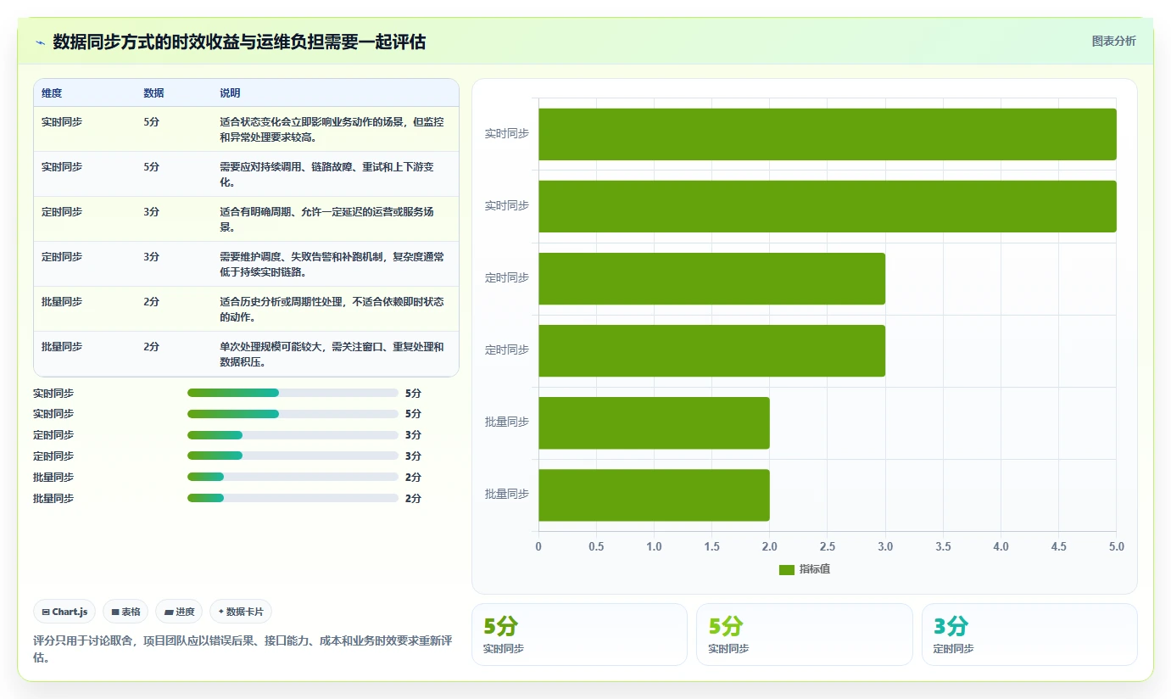The height and width of the screenshot is (699, 1171).
Task: Click the 0.5 tick on the chart x-axis
Action: click(596, 546)
